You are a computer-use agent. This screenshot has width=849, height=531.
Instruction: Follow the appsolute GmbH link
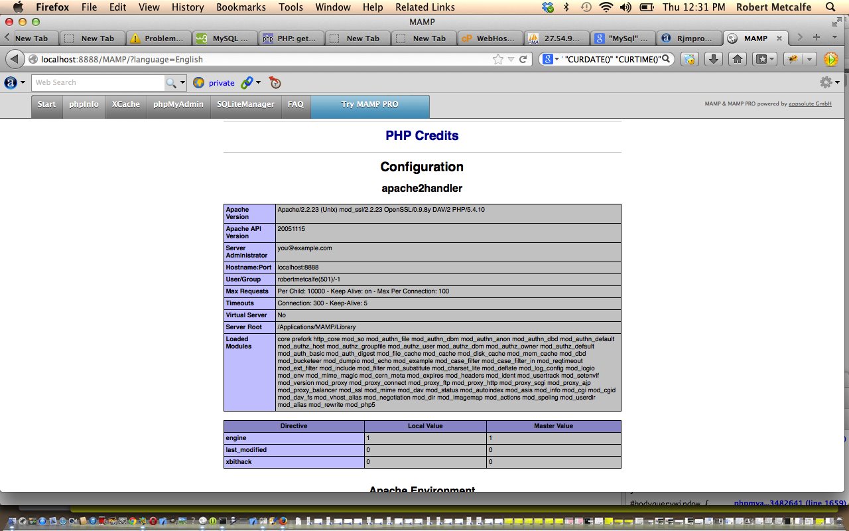click(810, 104)
